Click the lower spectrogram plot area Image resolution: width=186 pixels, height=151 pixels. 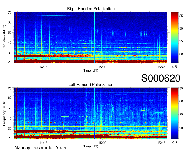[x=91, y=113]
